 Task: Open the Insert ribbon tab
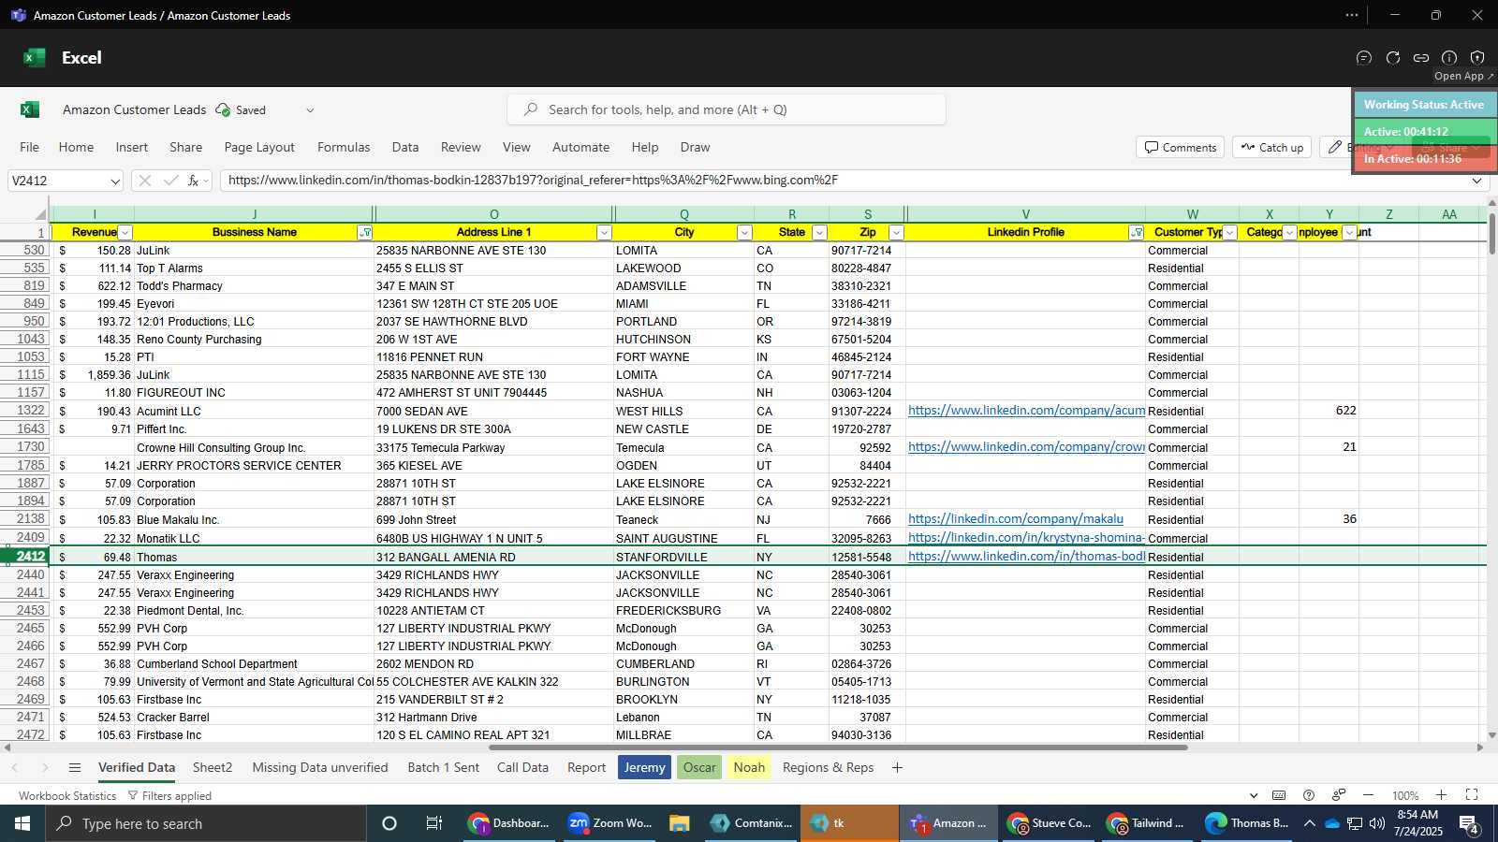[x=132, y=147]
